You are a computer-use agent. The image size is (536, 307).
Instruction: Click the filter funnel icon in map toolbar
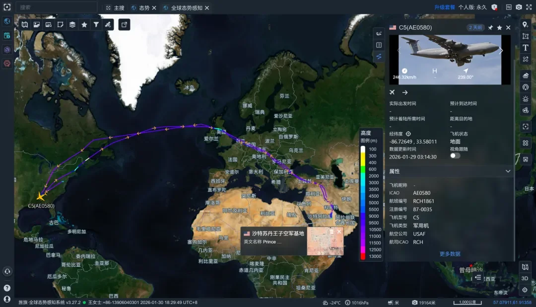tap(96, 24)
